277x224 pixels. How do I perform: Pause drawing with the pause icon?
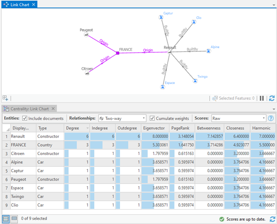(262, 98)
